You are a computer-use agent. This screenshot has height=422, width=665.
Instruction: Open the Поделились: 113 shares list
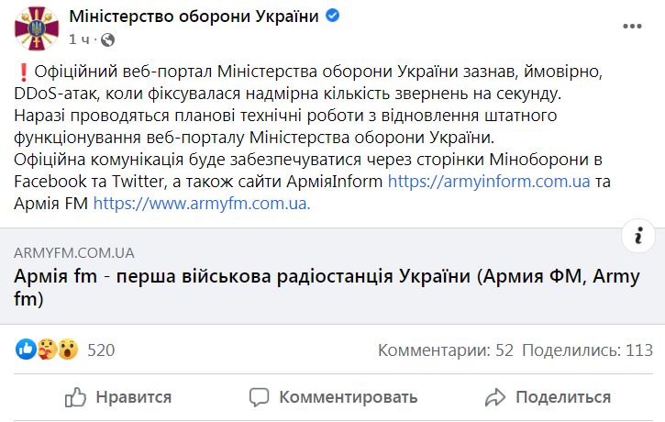point(587,350)
